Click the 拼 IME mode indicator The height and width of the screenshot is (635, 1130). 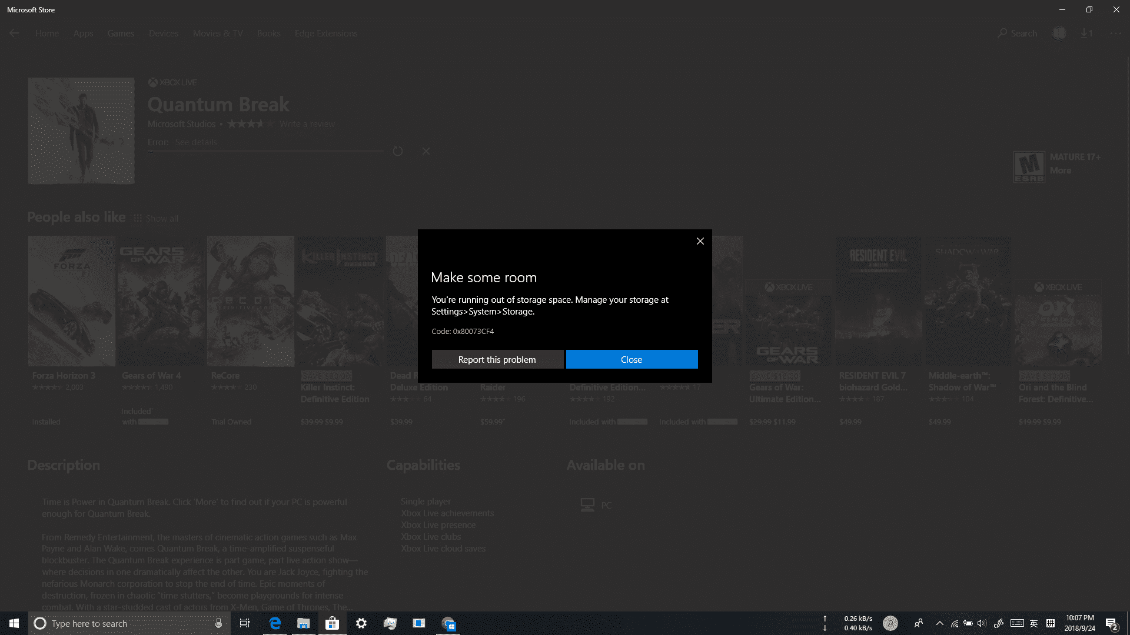tap(1051, 623)
